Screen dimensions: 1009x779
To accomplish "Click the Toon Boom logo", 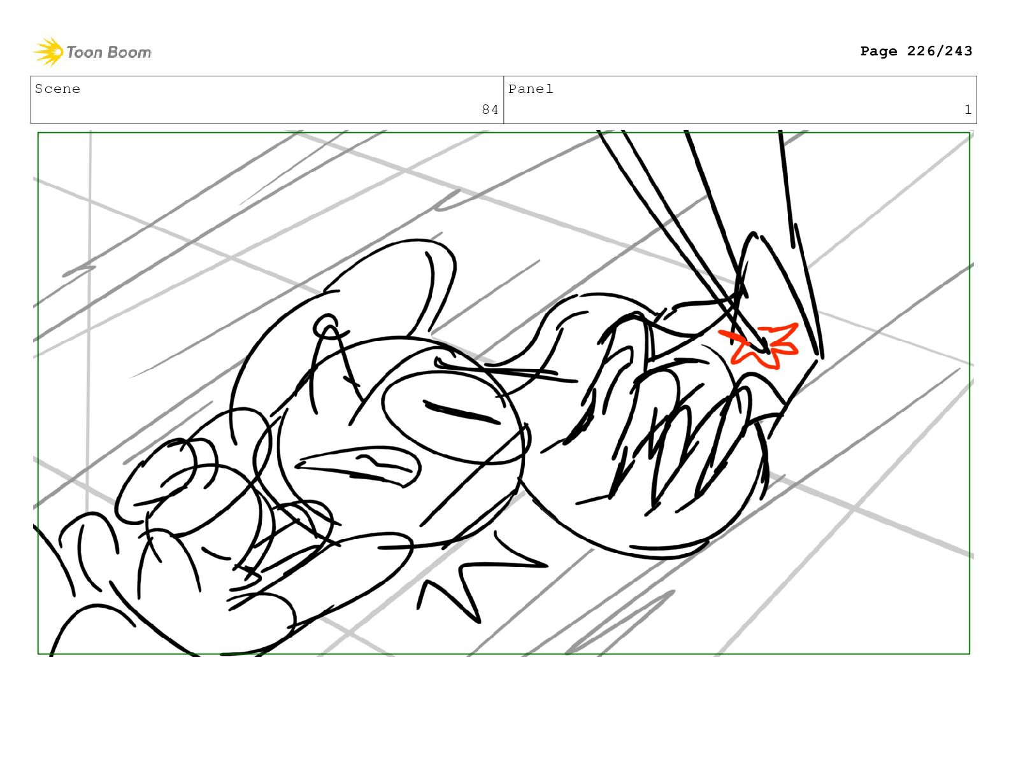I will click(x=92, y=52).
